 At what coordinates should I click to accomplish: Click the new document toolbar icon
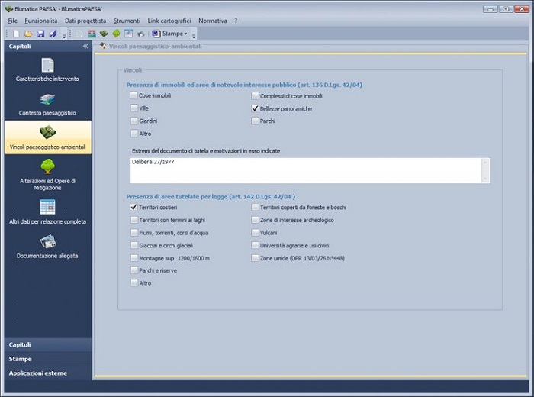pos(16,34)
